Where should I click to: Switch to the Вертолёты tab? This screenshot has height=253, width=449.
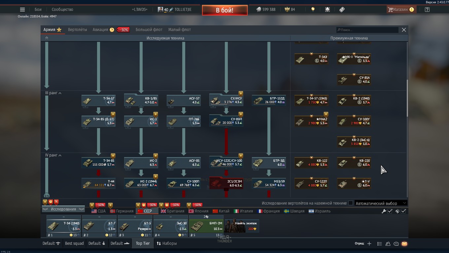(77, 30)
